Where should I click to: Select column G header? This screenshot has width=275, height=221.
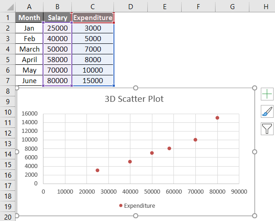(x=232, y=7)
